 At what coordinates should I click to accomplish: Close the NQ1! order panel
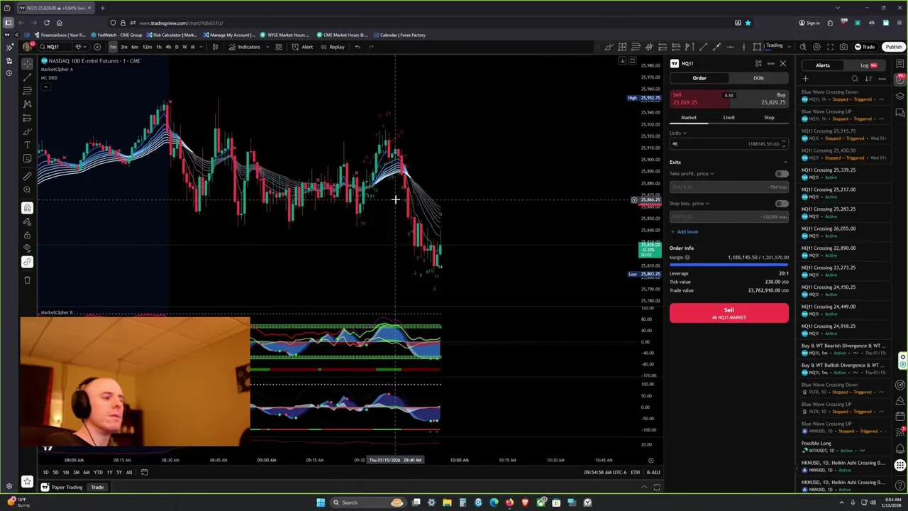point(782,64)
